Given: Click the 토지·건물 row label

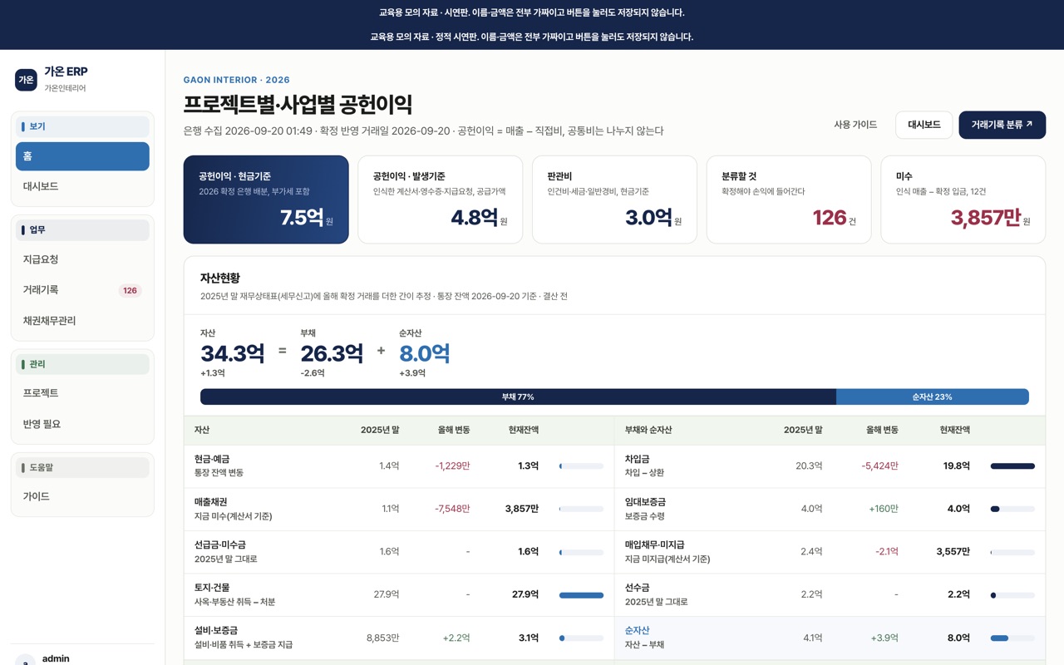Looking at the screenshot, I should (212, 588).
